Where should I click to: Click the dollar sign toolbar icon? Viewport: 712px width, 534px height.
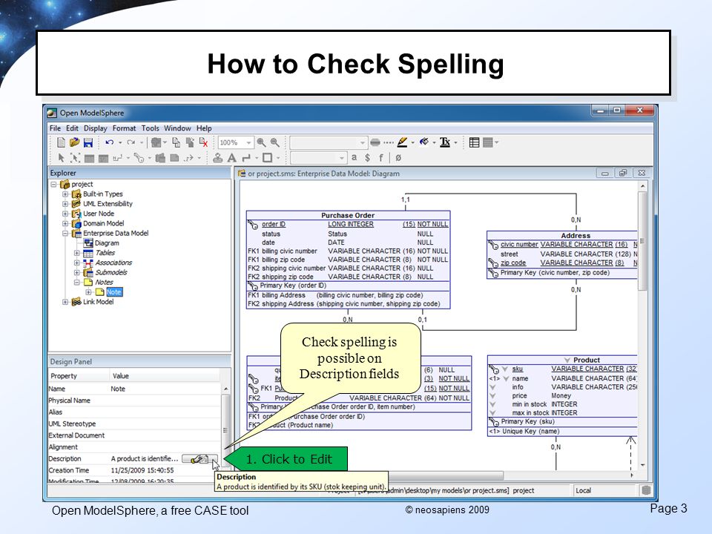click(x=367, y=157)
